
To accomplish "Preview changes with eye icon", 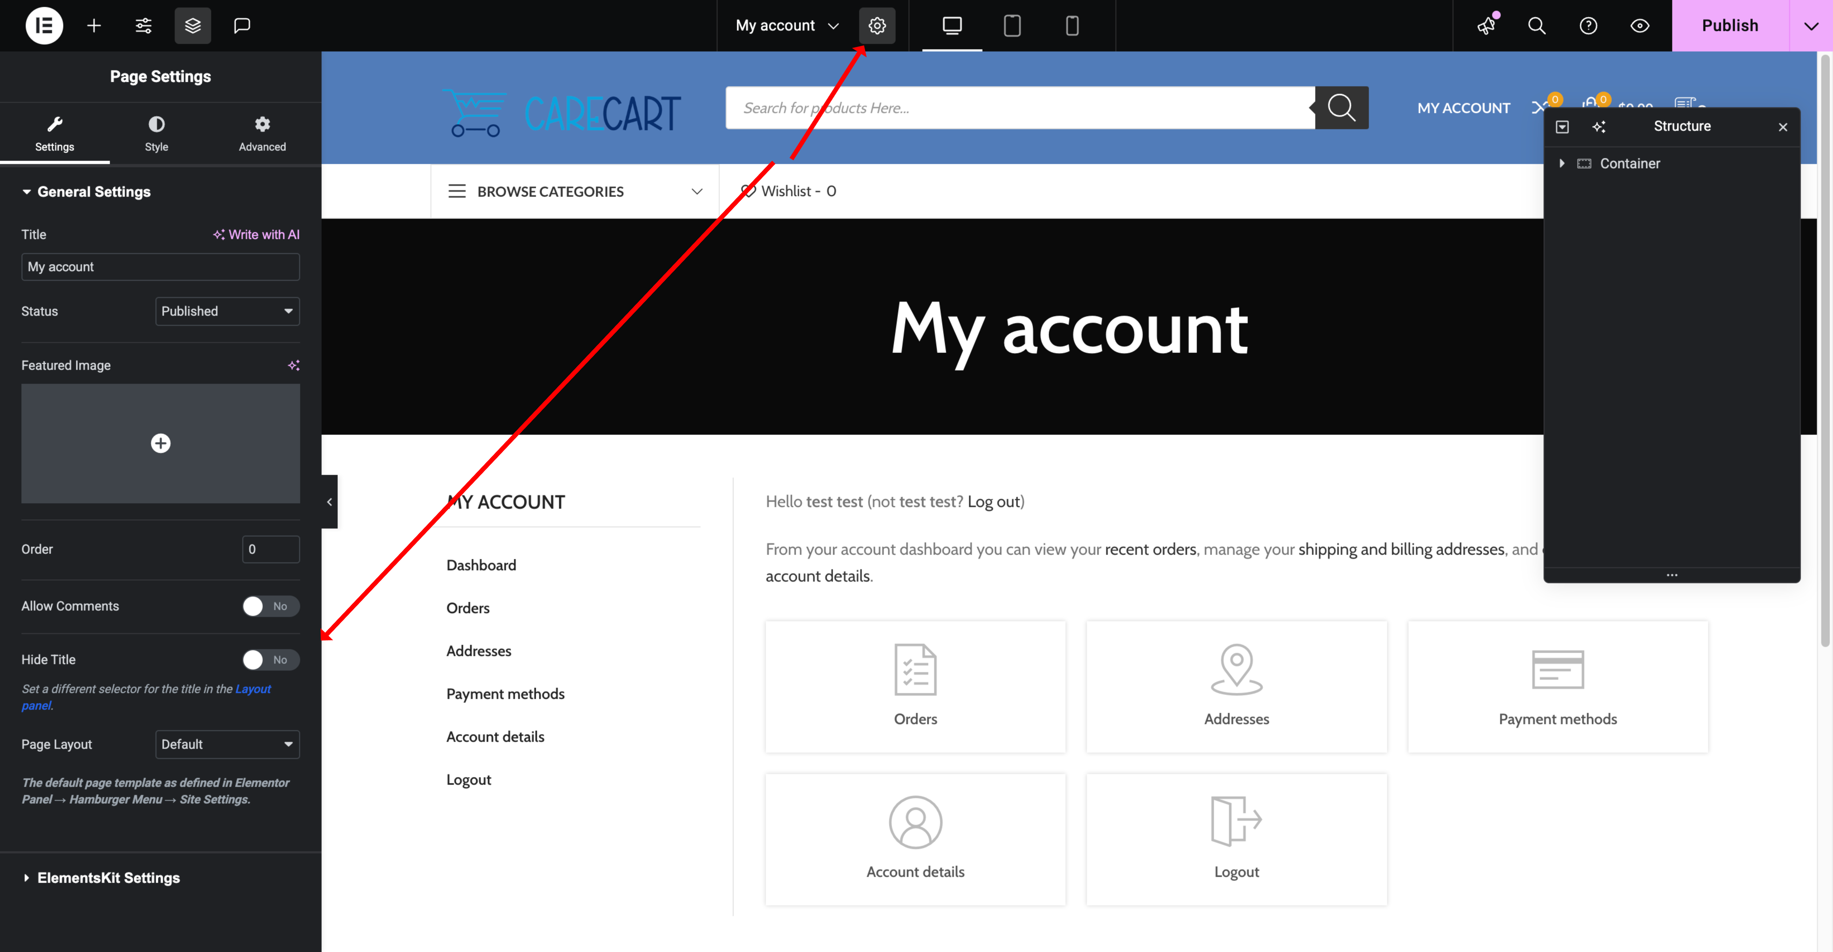I will pos(1640,26).
